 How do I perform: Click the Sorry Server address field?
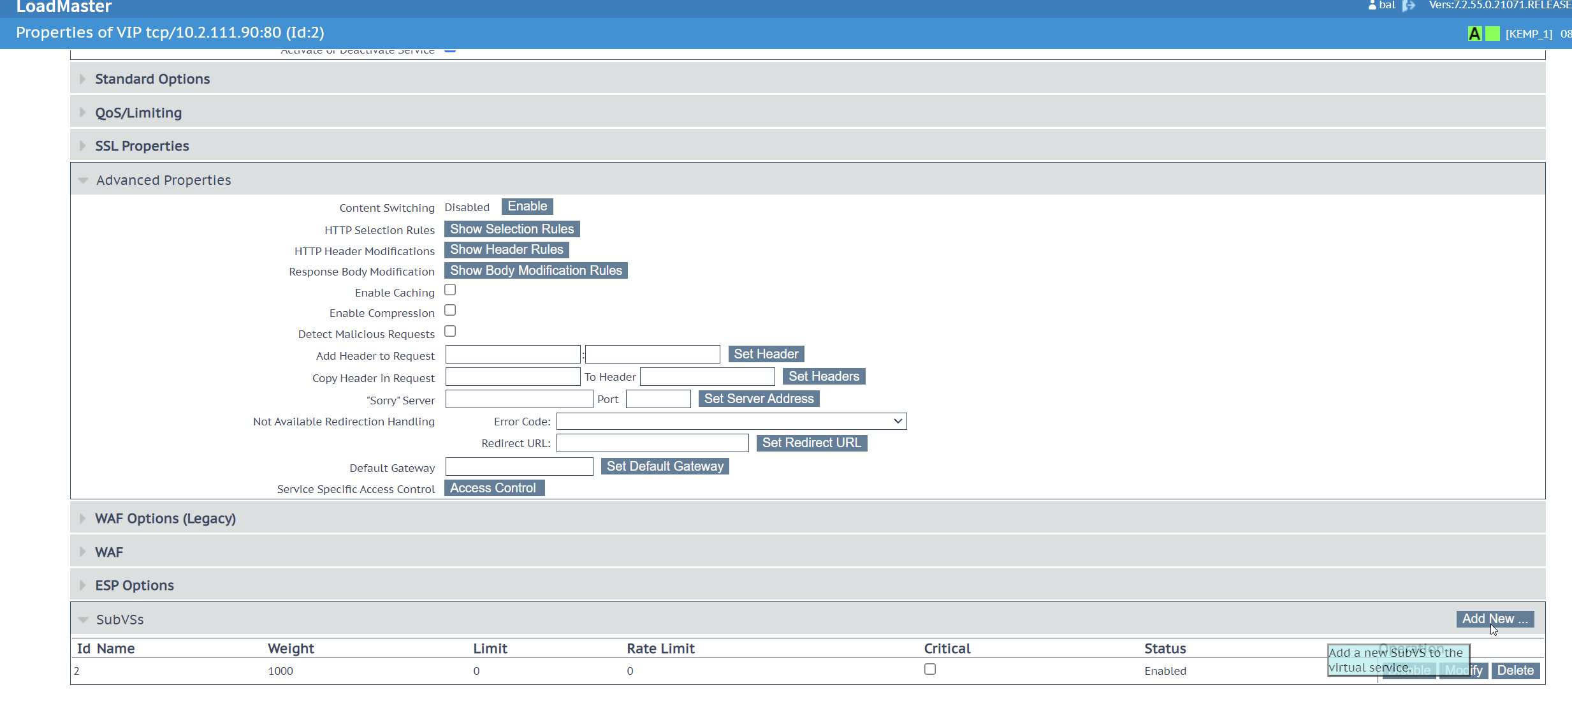click(519, 399)
